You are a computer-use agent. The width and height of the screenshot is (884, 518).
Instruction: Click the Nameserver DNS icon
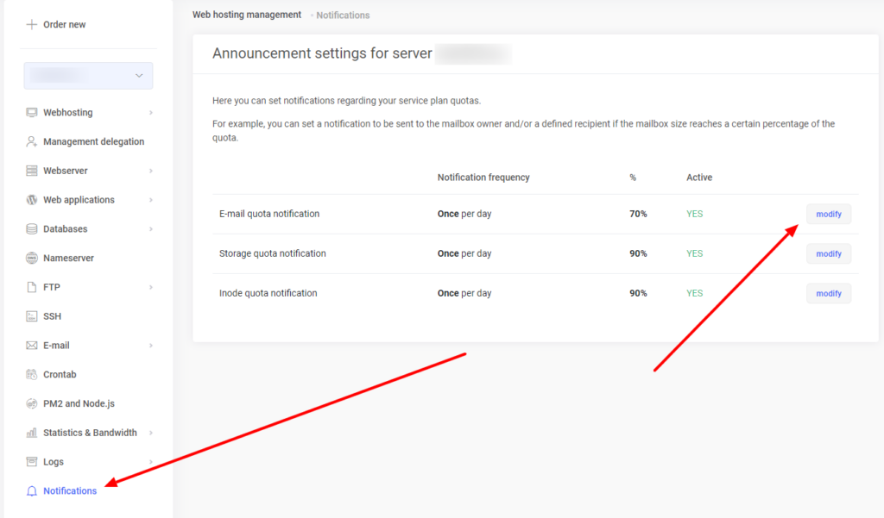point(32,259)
